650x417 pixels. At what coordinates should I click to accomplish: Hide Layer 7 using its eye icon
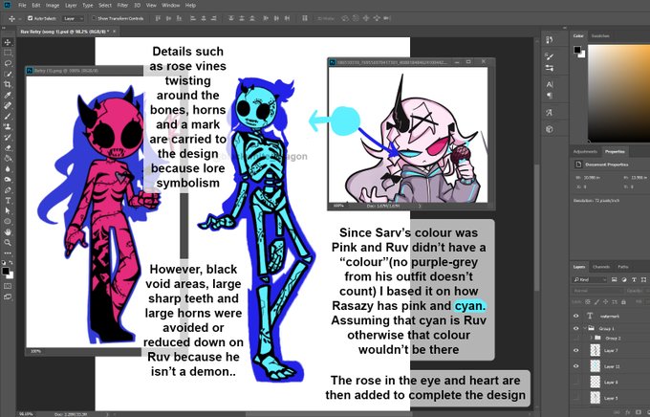576,350
